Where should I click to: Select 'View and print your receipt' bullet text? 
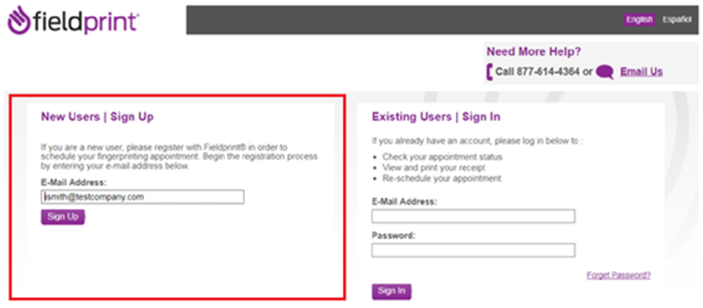[434, 168]
